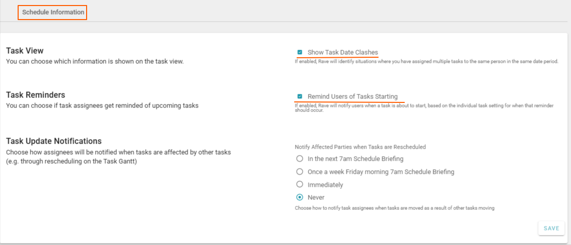The height and width of the screenshot is (245, 571).
Task: Click the Immediately option label text
Action: [325, 185]
